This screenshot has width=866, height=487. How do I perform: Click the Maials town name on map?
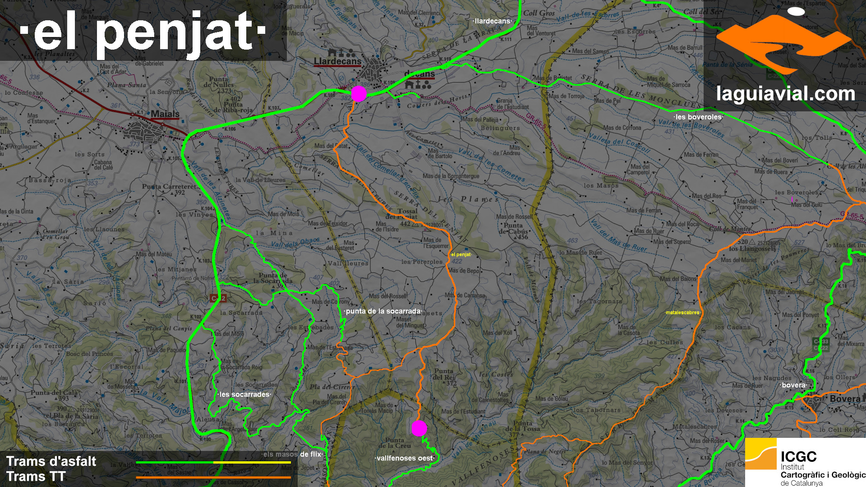[x=165, y=114]
